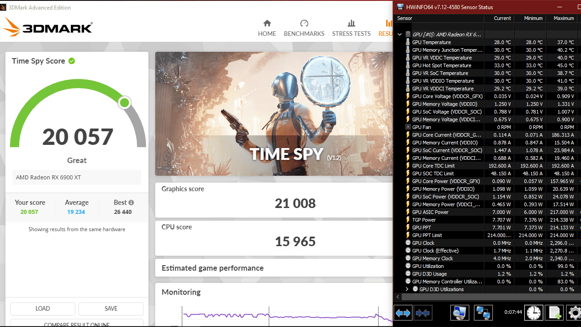The height and width of the screenshot is (327, 581).
Task: Click lightning icon of GPU ASIC Power row
Action: pyautogui.click(x=408, y=212)
